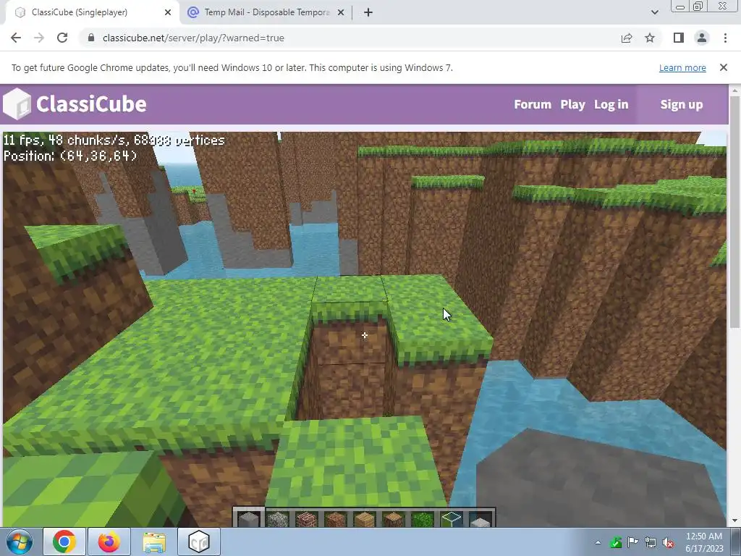Select the leaves block hotbar slot
The width and height of the screenshot is (741, 556).
[x=422, y=519]
